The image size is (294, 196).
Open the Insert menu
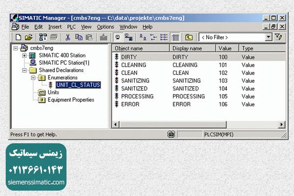click(55, 27)
